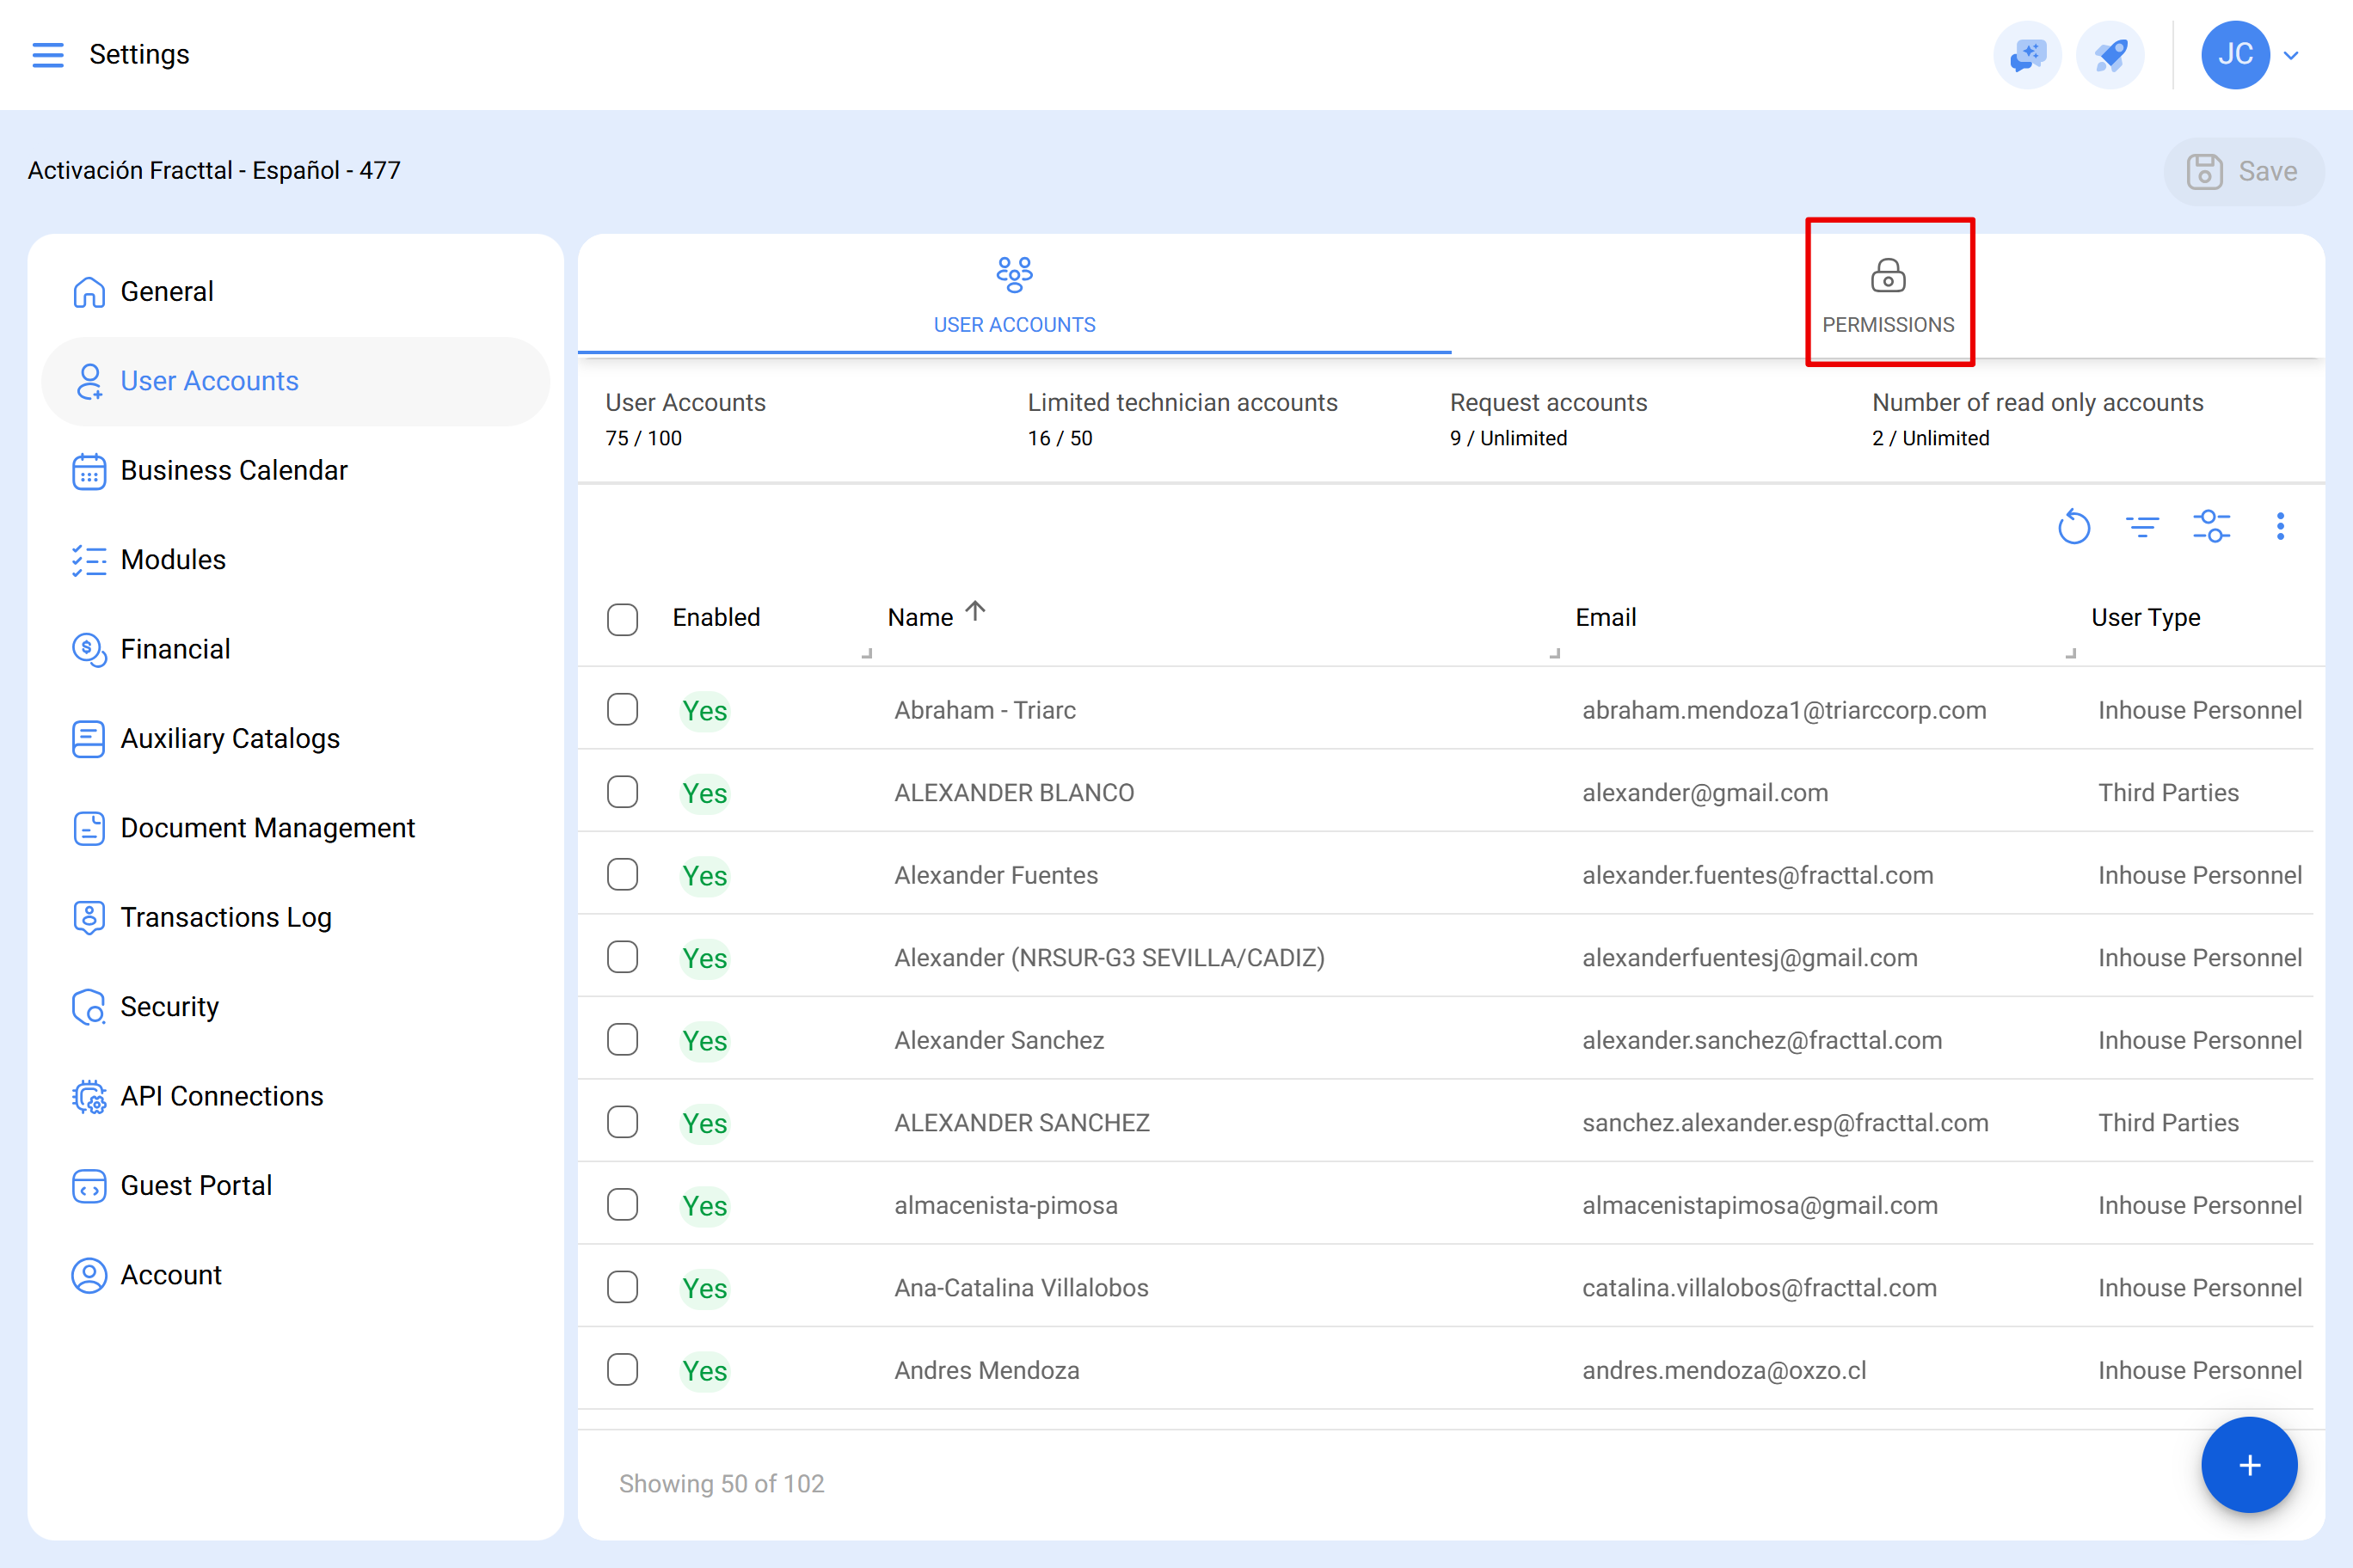Click the rocket launch icon
The width and height of the screenshot is (2353, 1568).
pos(2110,55)
